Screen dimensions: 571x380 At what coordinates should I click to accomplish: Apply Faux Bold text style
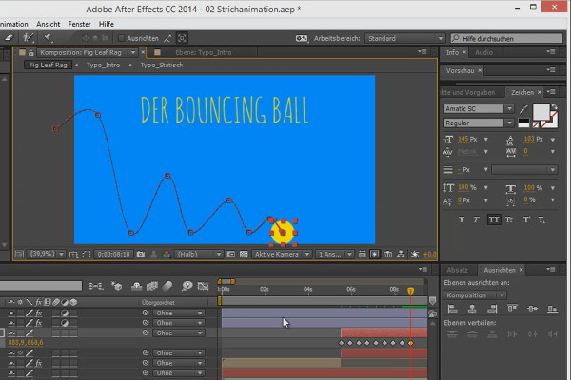[462, 219]
